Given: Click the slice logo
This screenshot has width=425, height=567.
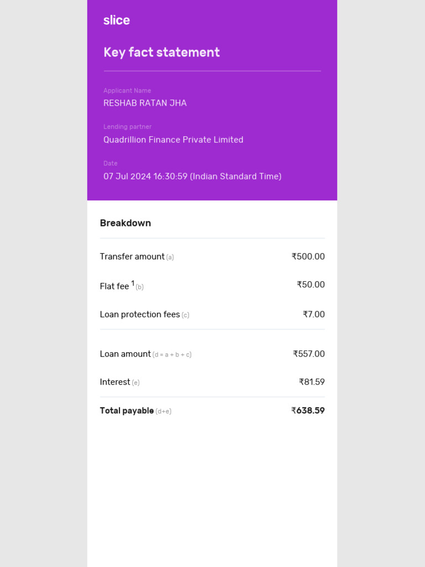Looking at the screenshot, I should 116,20.
